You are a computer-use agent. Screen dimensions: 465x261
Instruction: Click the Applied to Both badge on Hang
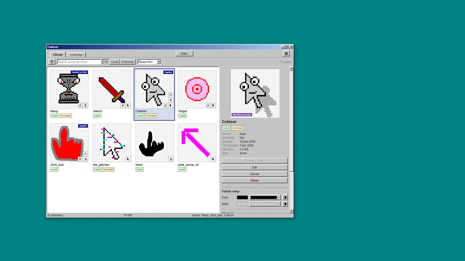pos(79,72)
